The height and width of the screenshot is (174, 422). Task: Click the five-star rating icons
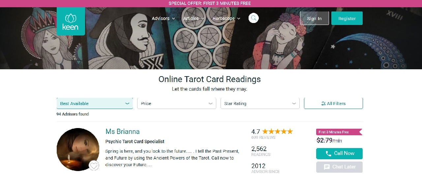tap(277, 131)
